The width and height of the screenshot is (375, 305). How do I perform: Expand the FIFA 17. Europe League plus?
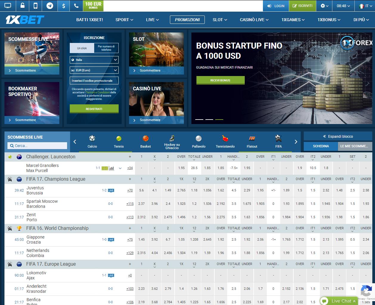point(130,264)
